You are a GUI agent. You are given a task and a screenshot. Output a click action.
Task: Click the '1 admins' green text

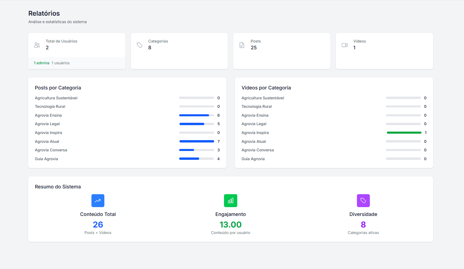pos(41,63)
